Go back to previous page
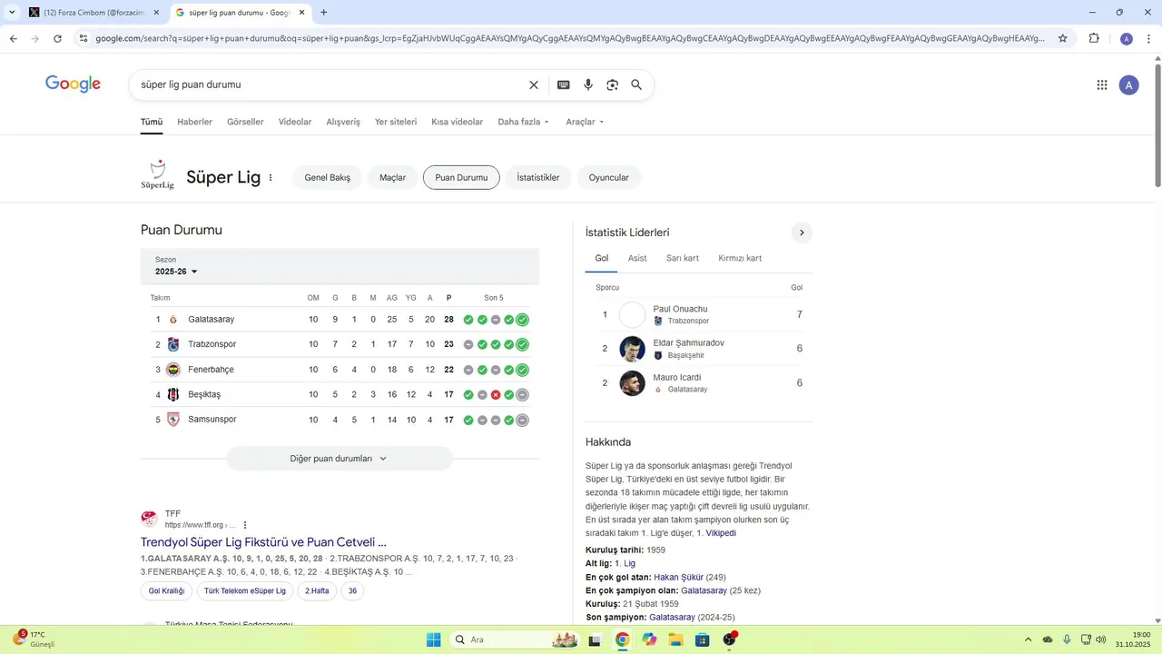1162x654 pixels. (14, 38)
